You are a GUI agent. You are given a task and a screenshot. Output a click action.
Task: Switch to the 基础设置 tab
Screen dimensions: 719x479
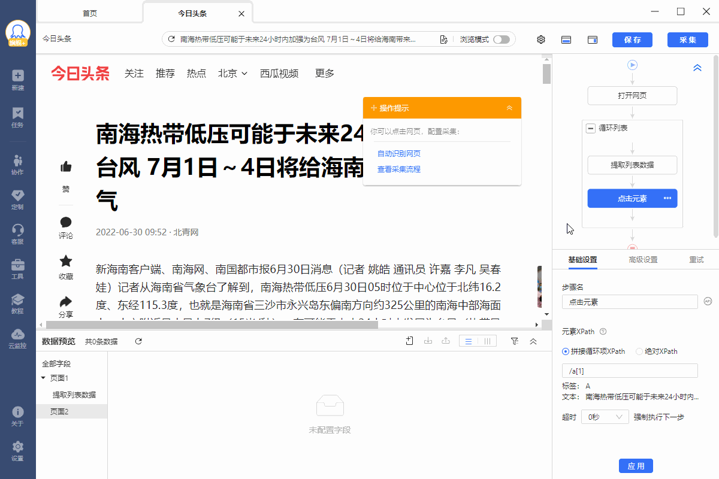pyautogui.click(x=582, y=260)
